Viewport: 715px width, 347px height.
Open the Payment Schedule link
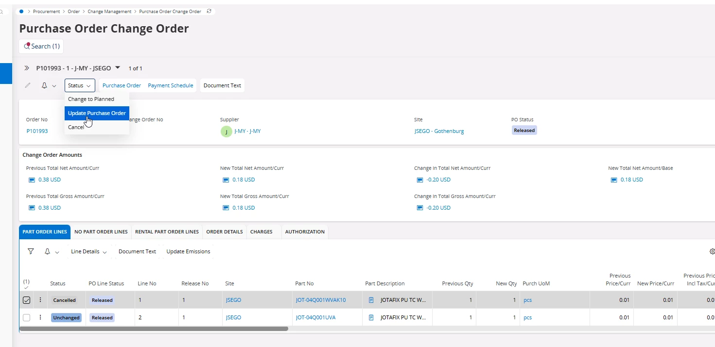(170, 85)
